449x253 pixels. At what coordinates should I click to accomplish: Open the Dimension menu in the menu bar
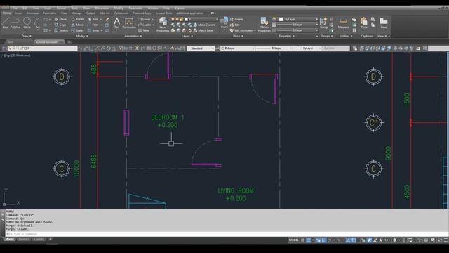[x=102, y=8]
